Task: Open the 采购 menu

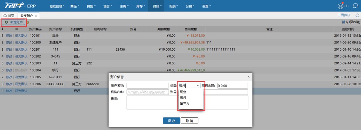Action: (124, 6)
